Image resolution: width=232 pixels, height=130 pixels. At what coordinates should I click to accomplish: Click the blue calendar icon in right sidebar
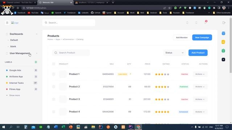[223, 33]
